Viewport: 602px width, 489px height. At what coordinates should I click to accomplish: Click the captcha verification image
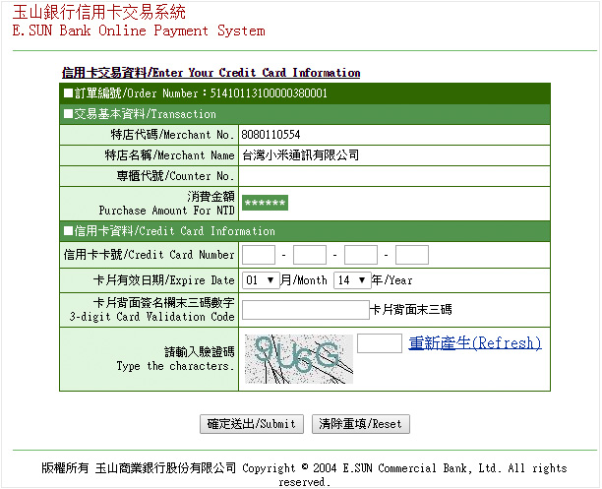(x=298, y=357)
